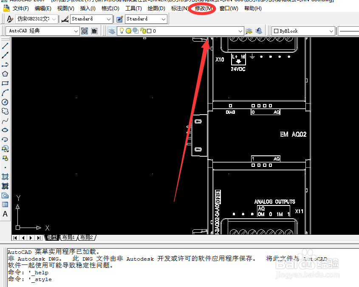The width and height of the screenshot is (359, 287).
Task: Click the My Workspace house icon
Action: click(x=94, y=31)
